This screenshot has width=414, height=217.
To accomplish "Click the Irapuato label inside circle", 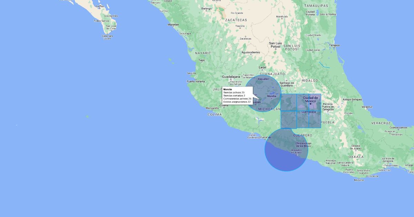I will pyautogui.click(x=263, y=79).
